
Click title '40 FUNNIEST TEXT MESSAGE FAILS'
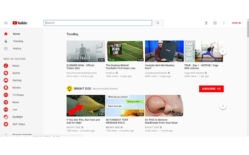[117, 121]
